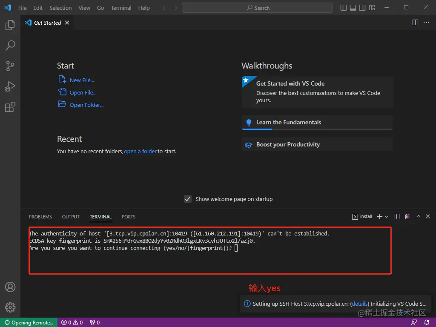436x327 pixels.
Task: Open the File menu
Action: 23,8
